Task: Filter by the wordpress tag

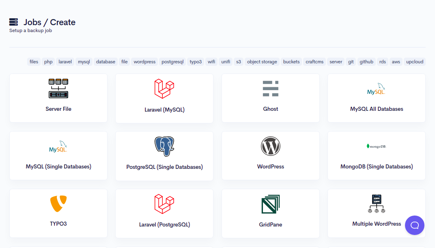Action: [144, 62]
